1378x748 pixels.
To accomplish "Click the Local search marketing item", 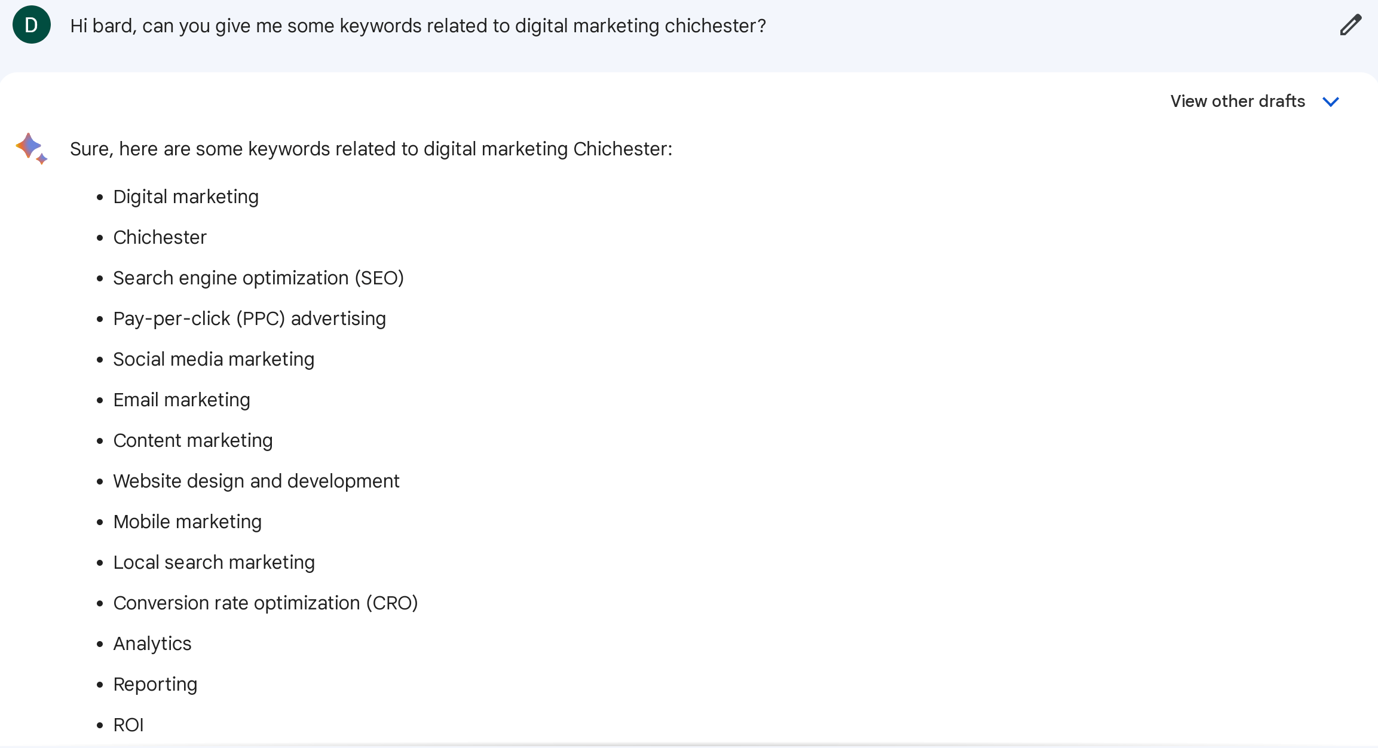I will pyautogui.click(x=213, y=562).
